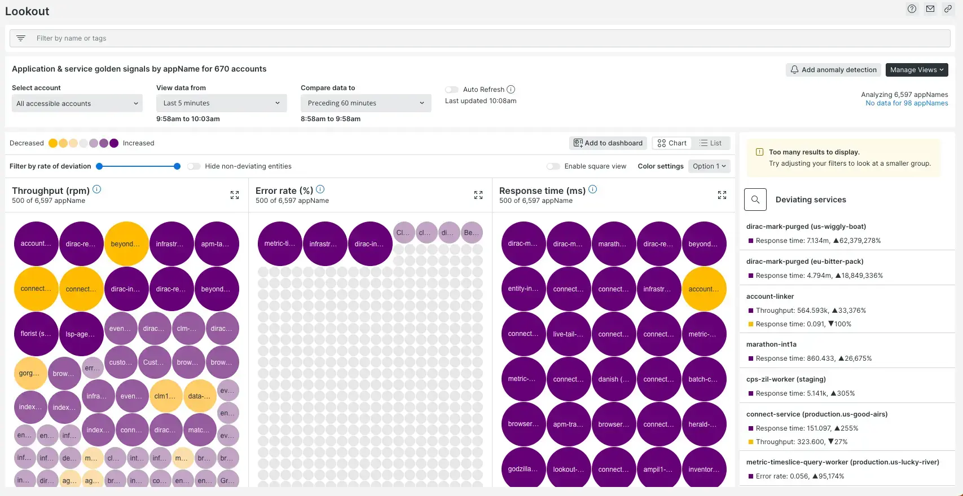This screenshot has height=496, width=963.
Task: Expand the Error rate chart to fullscreen
Action: coord(478,195)
